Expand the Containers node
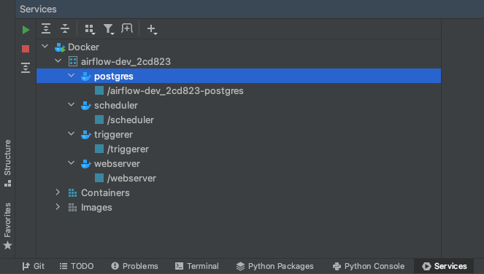The width and height of the screenshot is (484, 274). 58,192
